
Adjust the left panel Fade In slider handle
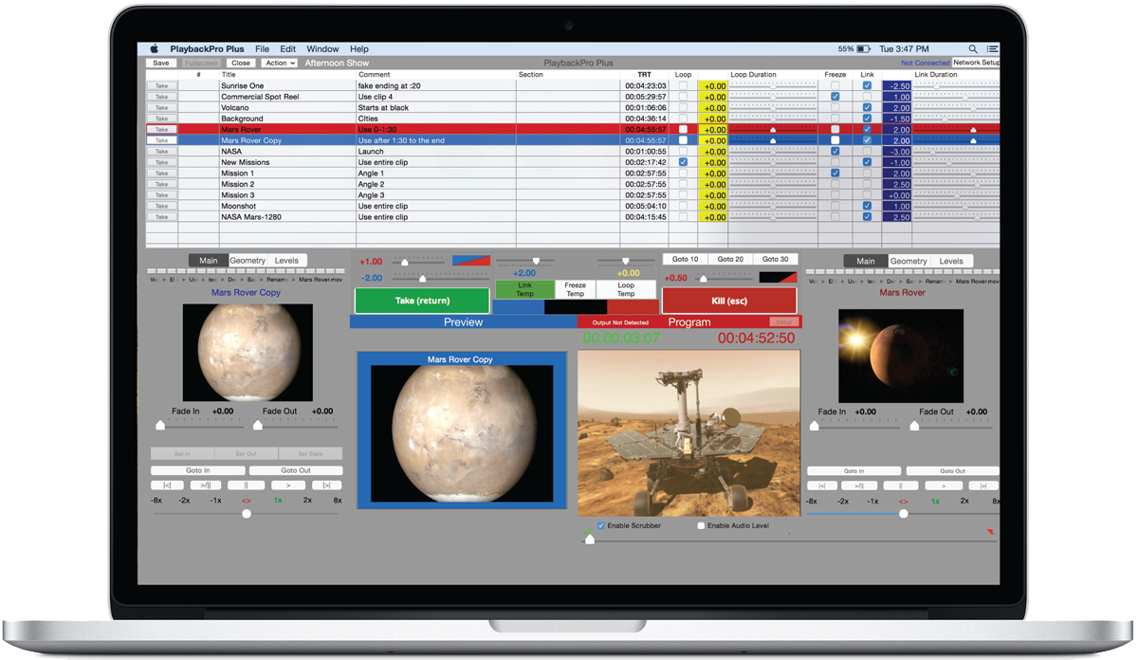pyautogui.click(x=160, y=426)
